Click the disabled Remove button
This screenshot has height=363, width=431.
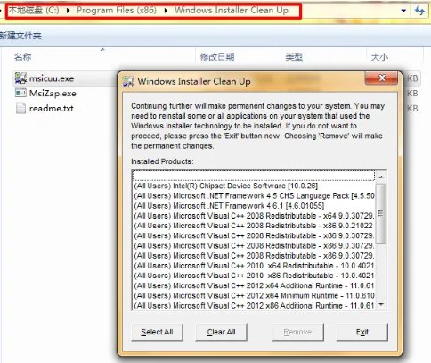[x=297, y=332]
